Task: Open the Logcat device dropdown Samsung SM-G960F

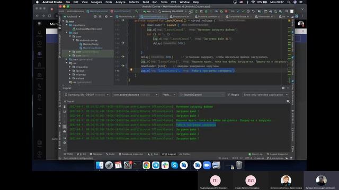Action: pos(86,95)
